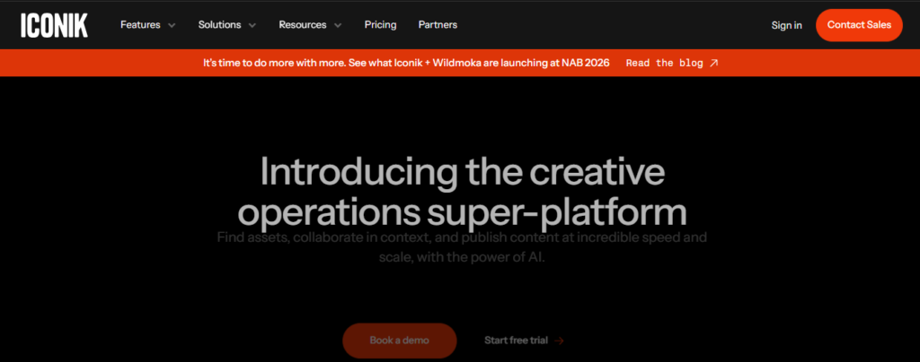Click the diagonal arrow icon after Read the blog
920x362 pixels.
click(x=714, y=63)
